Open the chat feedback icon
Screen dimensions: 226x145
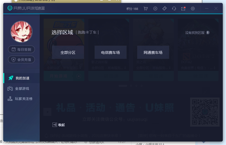pos(155,9)
